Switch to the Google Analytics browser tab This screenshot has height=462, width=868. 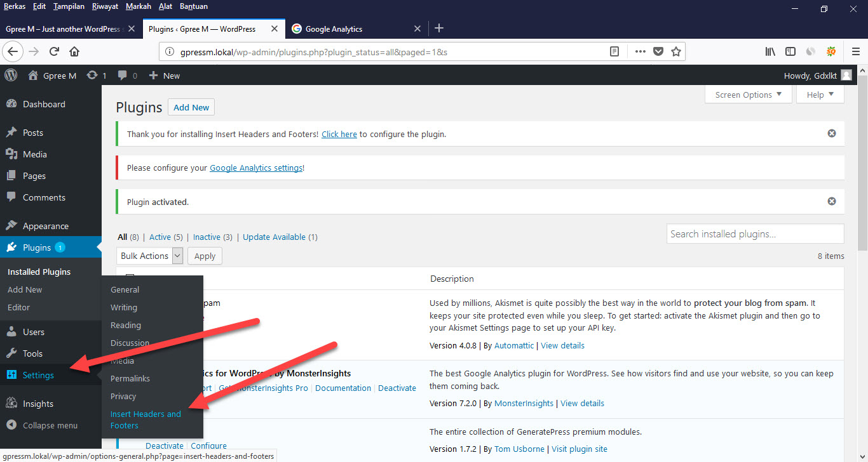point(334,29)
